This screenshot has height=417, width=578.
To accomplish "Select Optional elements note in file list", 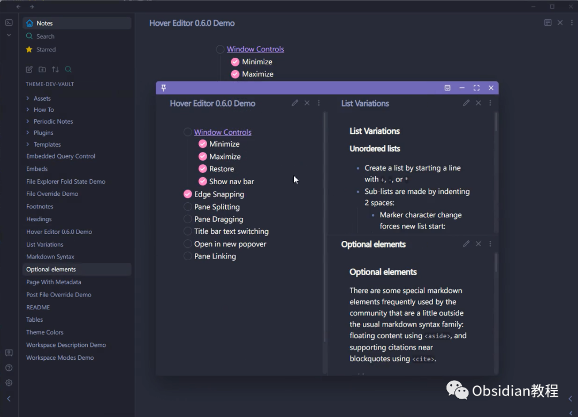I will 77,269.
